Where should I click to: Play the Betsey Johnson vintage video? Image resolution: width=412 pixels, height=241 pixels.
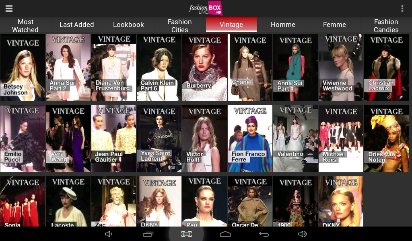click(23, 67)
